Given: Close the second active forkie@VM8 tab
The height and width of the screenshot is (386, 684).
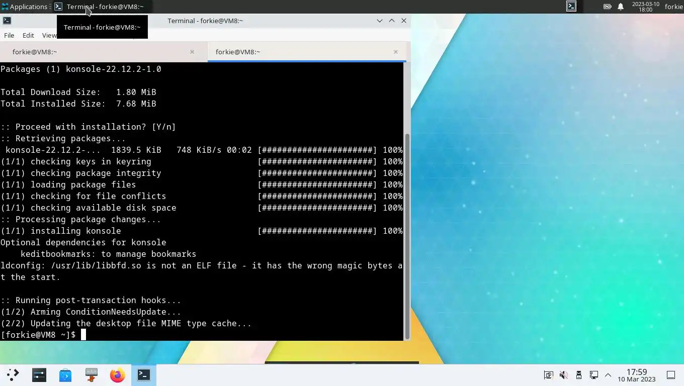Looking at the screenshot, I should point(396,52).
